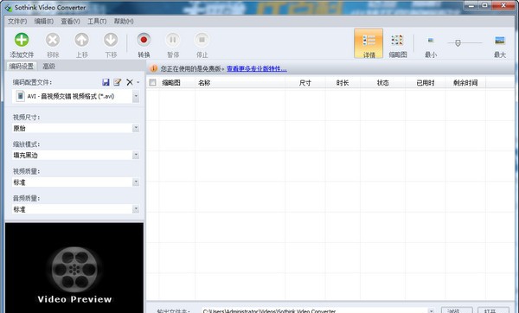This screenshot has height=313, width=519.
Task: Click the Remove (移除) toolbar icon
Action: point(53,40)
